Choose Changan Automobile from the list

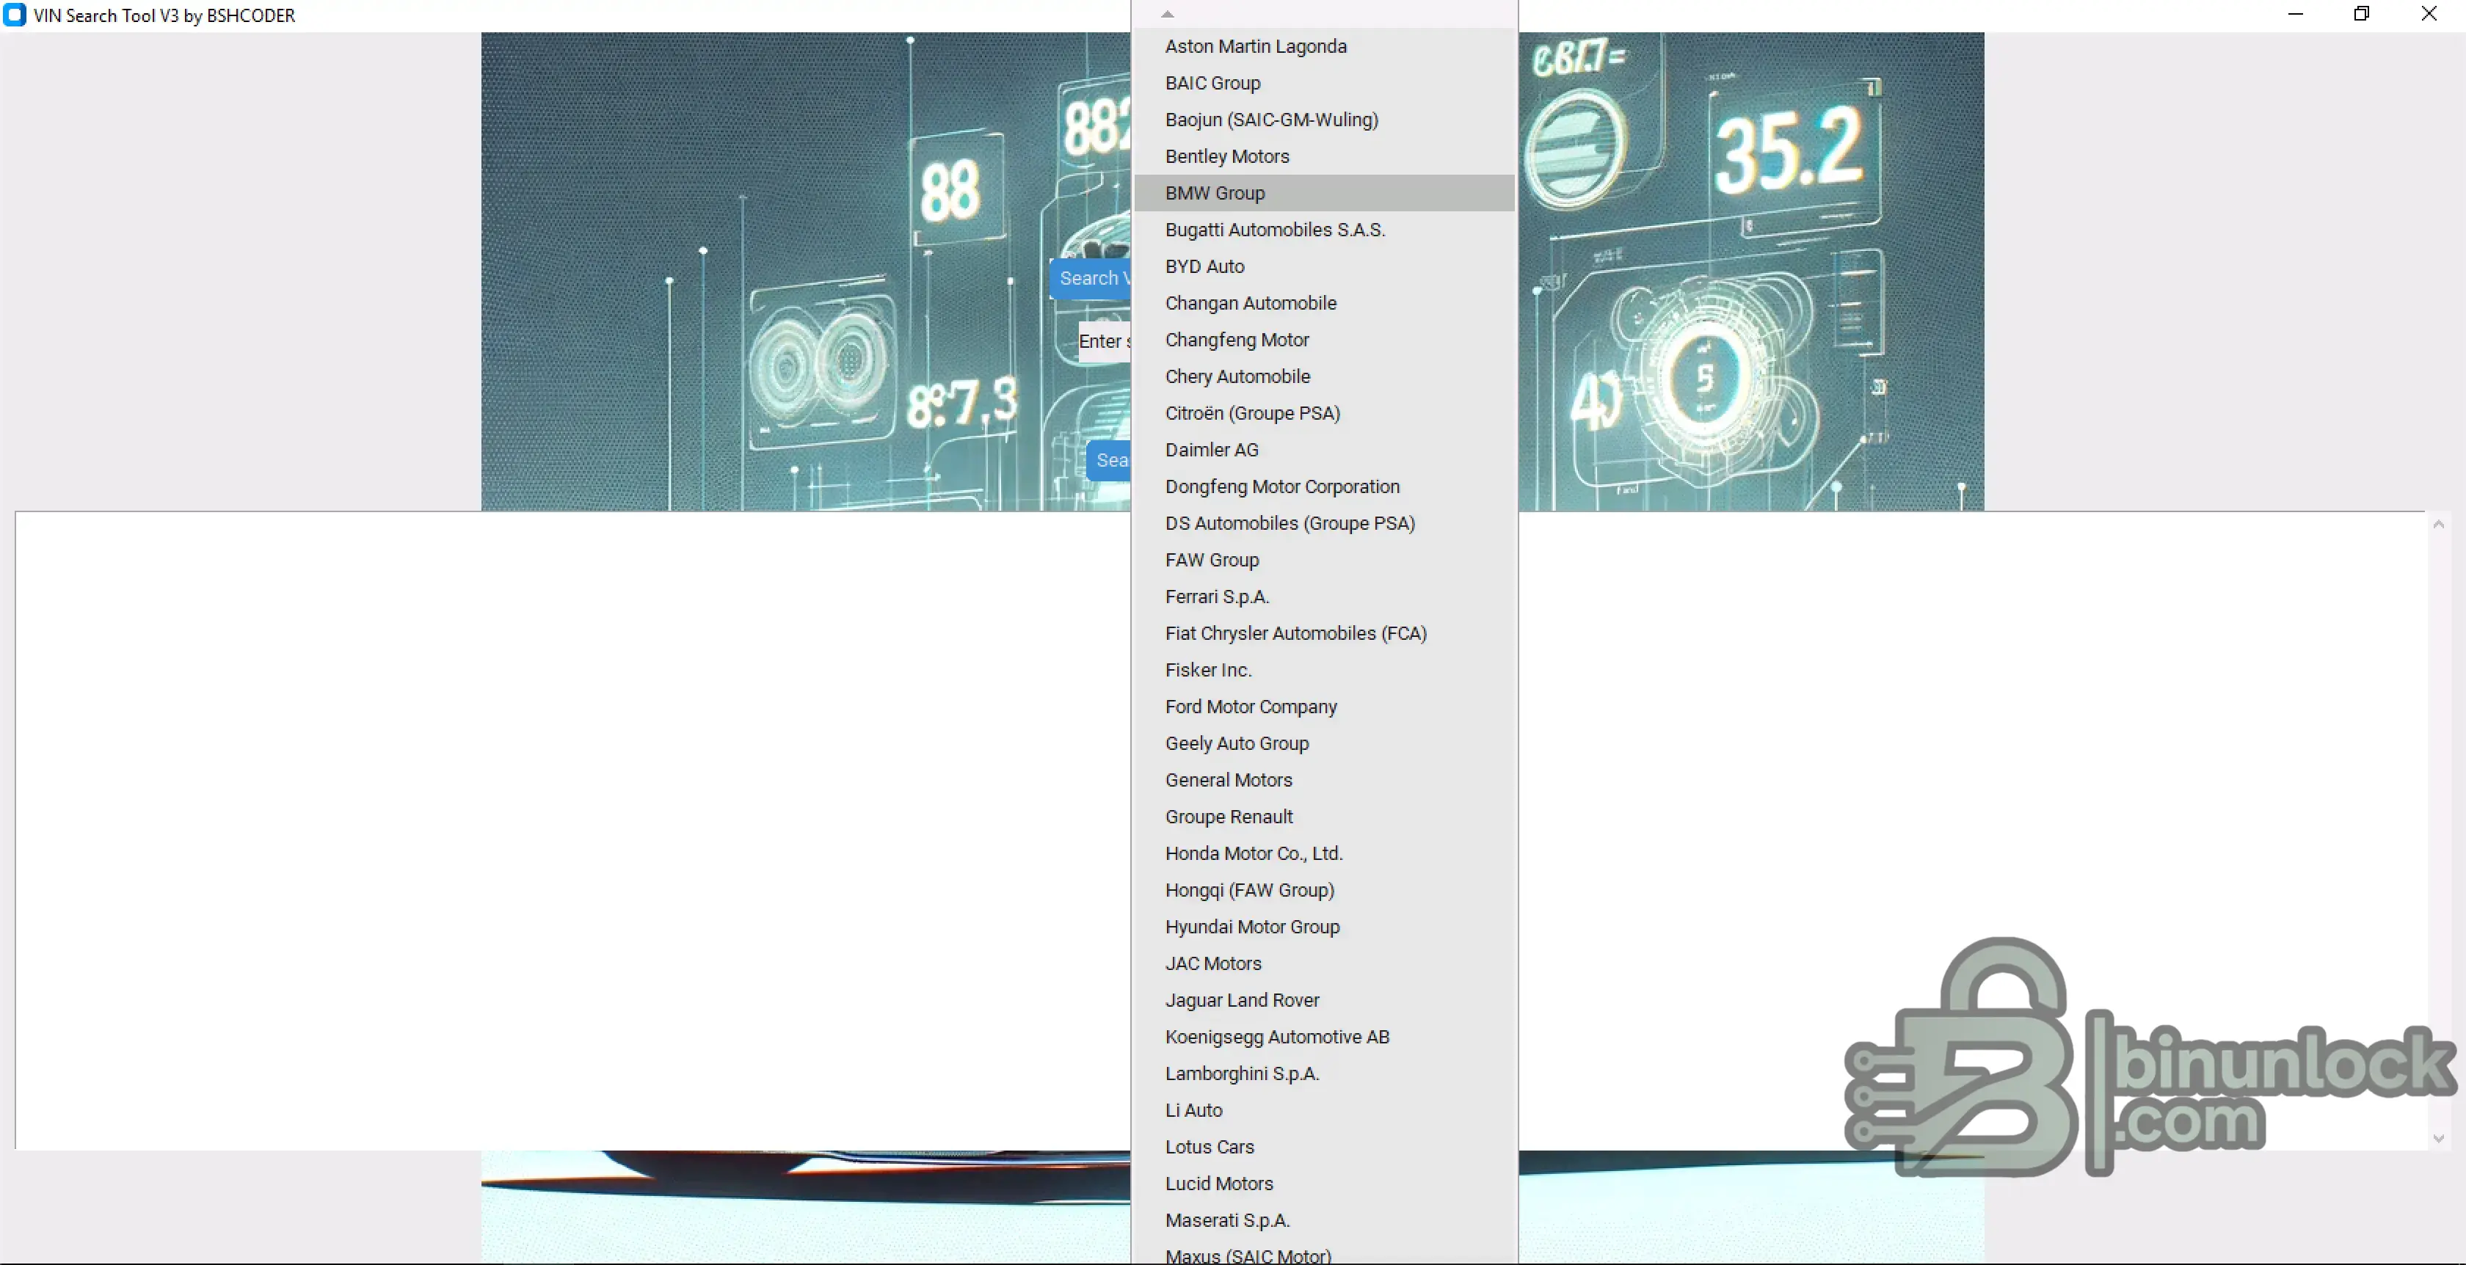[1324, 303]
